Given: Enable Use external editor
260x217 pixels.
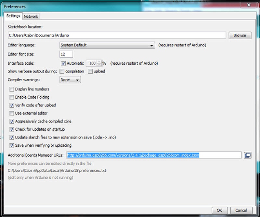Looking at the screenshot, I should coord(12,113).
